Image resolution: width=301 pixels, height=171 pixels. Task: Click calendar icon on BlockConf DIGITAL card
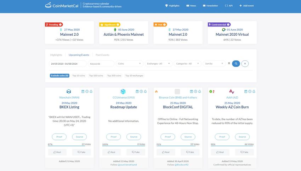coord(191,92)
